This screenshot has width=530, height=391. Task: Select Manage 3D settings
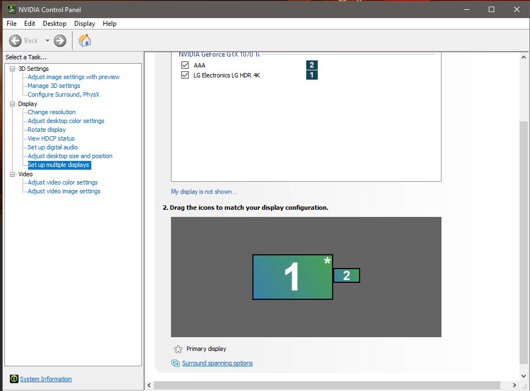(54, 86)
